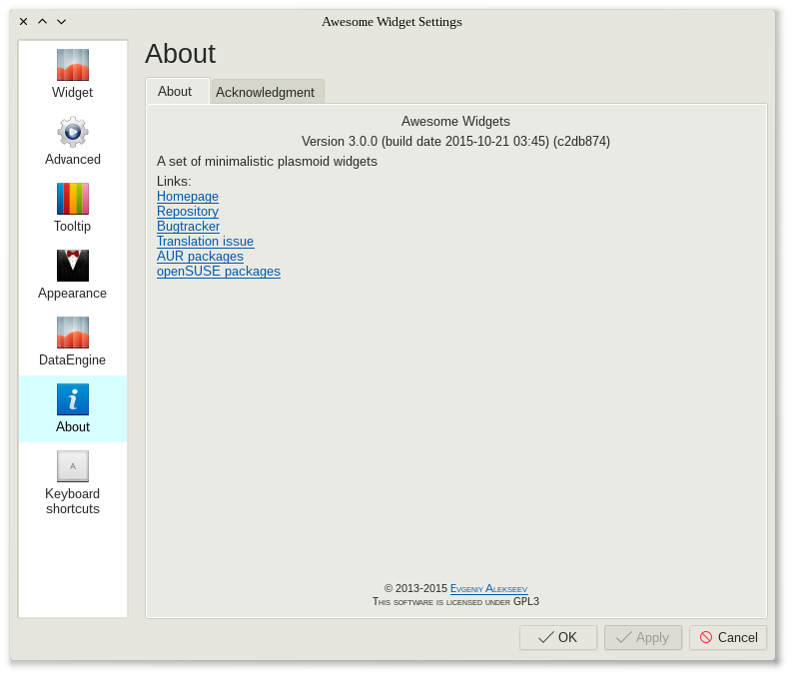Open the openSUSE packages link
Image resolution: width=791 pixels, height=676 pixels.
click(x=218, y=272)
